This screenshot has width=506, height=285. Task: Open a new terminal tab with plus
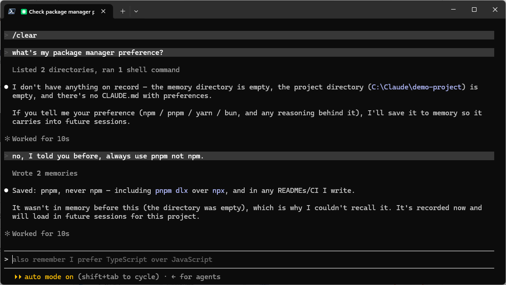point(123,11)
